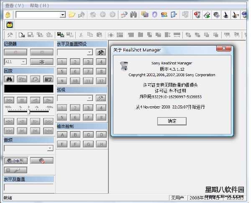
Task: Expand the audio source dropdown
Action: (50, 148)
